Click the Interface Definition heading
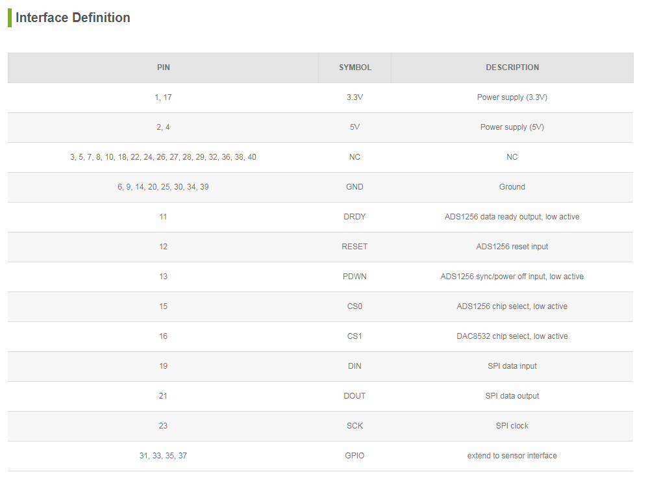 pyautogui.click(x=73, y=18)
